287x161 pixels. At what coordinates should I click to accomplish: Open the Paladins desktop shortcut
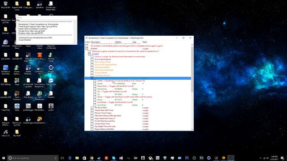(x=51, y=94)
